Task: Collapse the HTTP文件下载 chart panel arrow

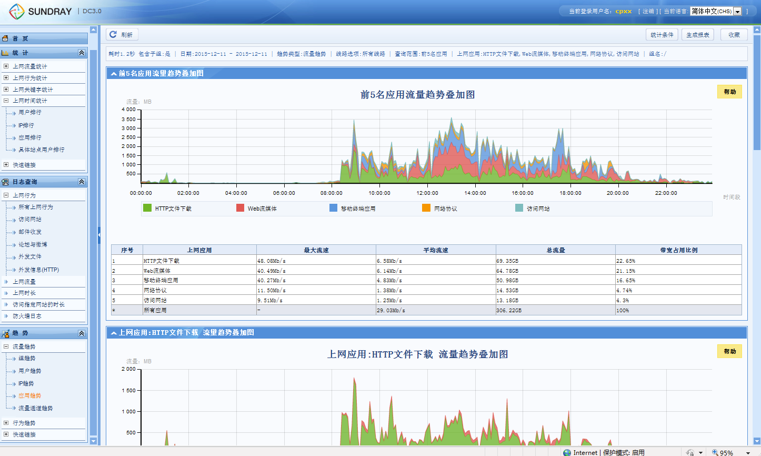Action: pos(113,333)
